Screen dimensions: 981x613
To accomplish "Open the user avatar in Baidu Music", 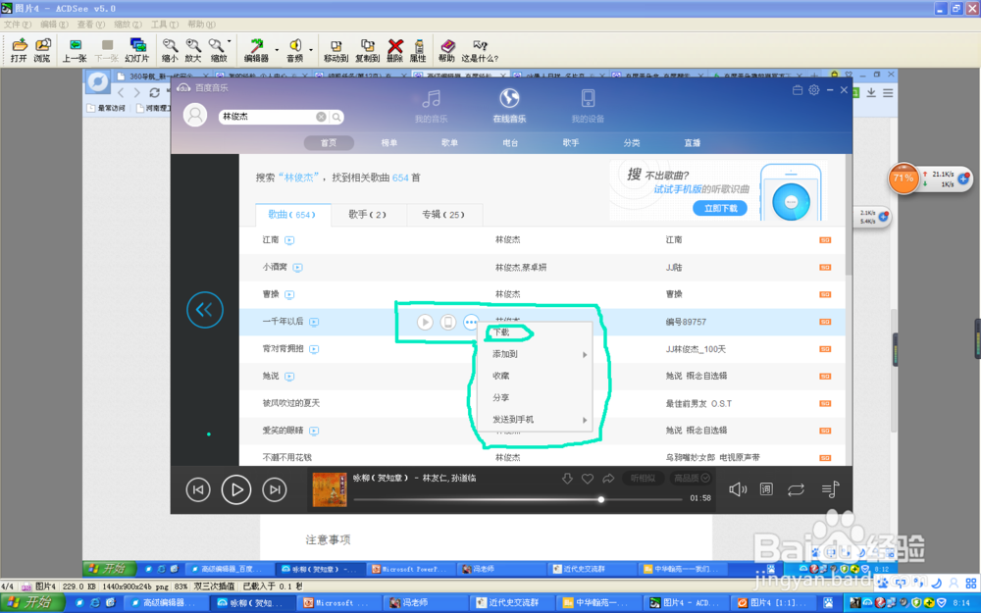I will point(195,115).
